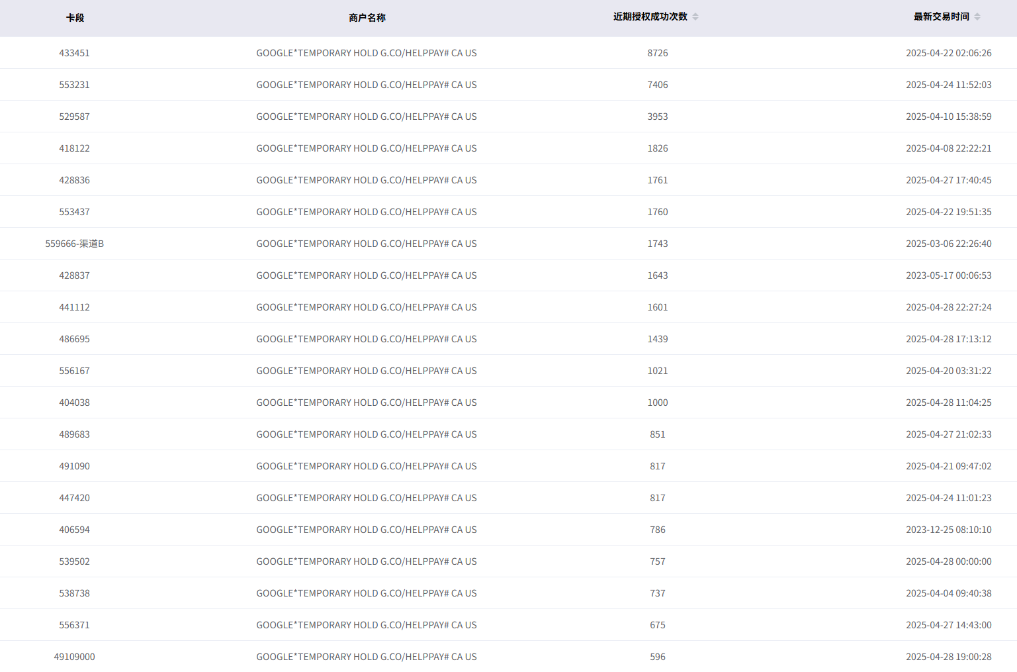
Task: Click the success count 1643
Action: point(658,275)
